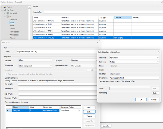Collapse the cr tree node

[5, 16]
